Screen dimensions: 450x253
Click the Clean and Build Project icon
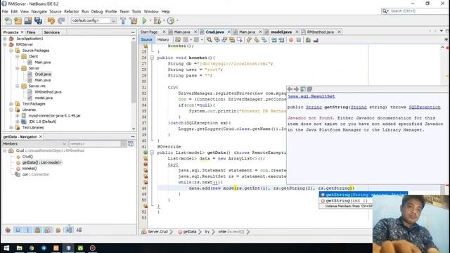(134, 20)
